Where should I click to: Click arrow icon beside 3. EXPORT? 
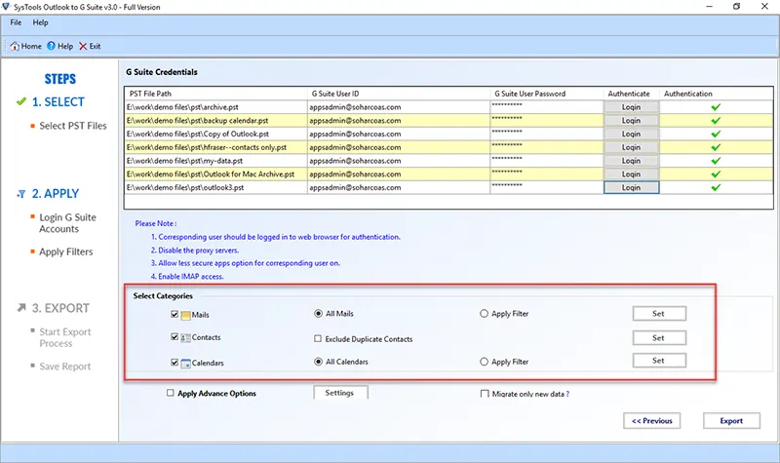[21, 308]
